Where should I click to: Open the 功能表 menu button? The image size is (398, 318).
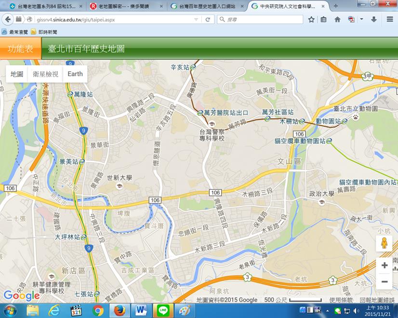(20, 48)
